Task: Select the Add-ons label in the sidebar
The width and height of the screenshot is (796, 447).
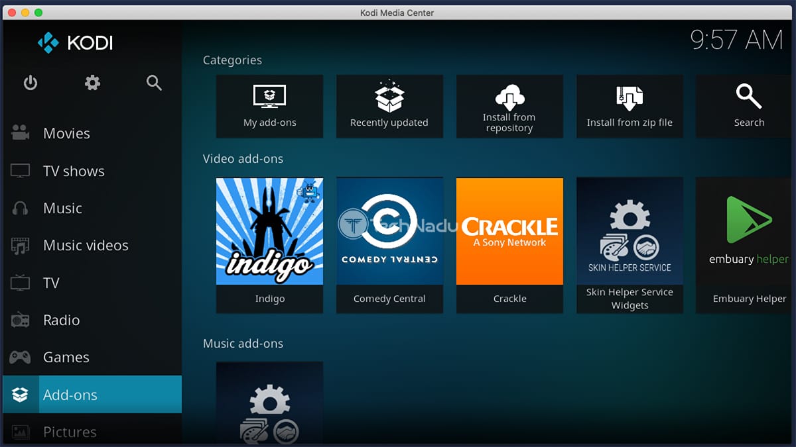Action: pyautogui.click(x=70, y=395)
